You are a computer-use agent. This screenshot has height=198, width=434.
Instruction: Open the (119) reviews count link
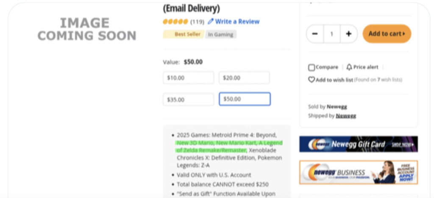[197, 22]
